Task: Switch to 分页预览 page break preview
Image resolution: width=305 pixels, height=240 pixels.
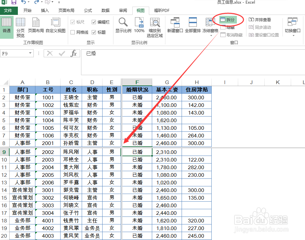Action: [21, 27]
